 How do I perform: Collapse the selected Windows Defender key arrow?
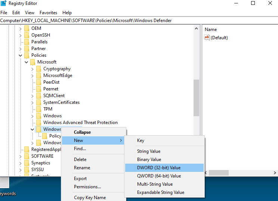point(32,130)
